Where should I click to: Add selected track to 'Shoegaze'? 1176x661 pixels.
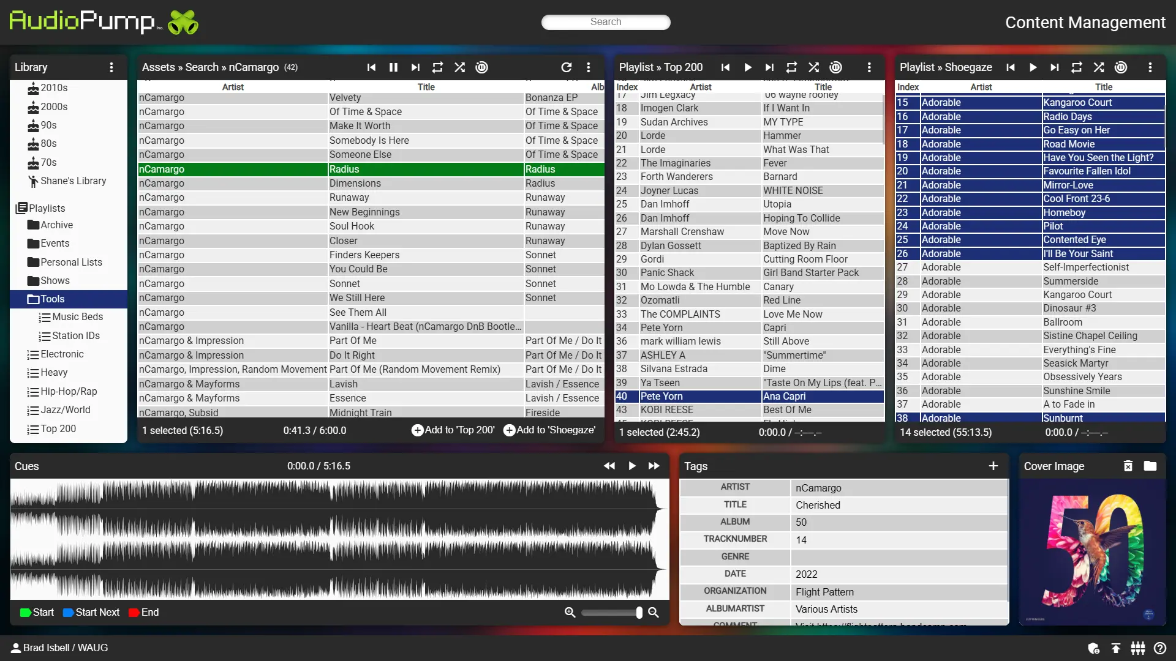point(549,430)
